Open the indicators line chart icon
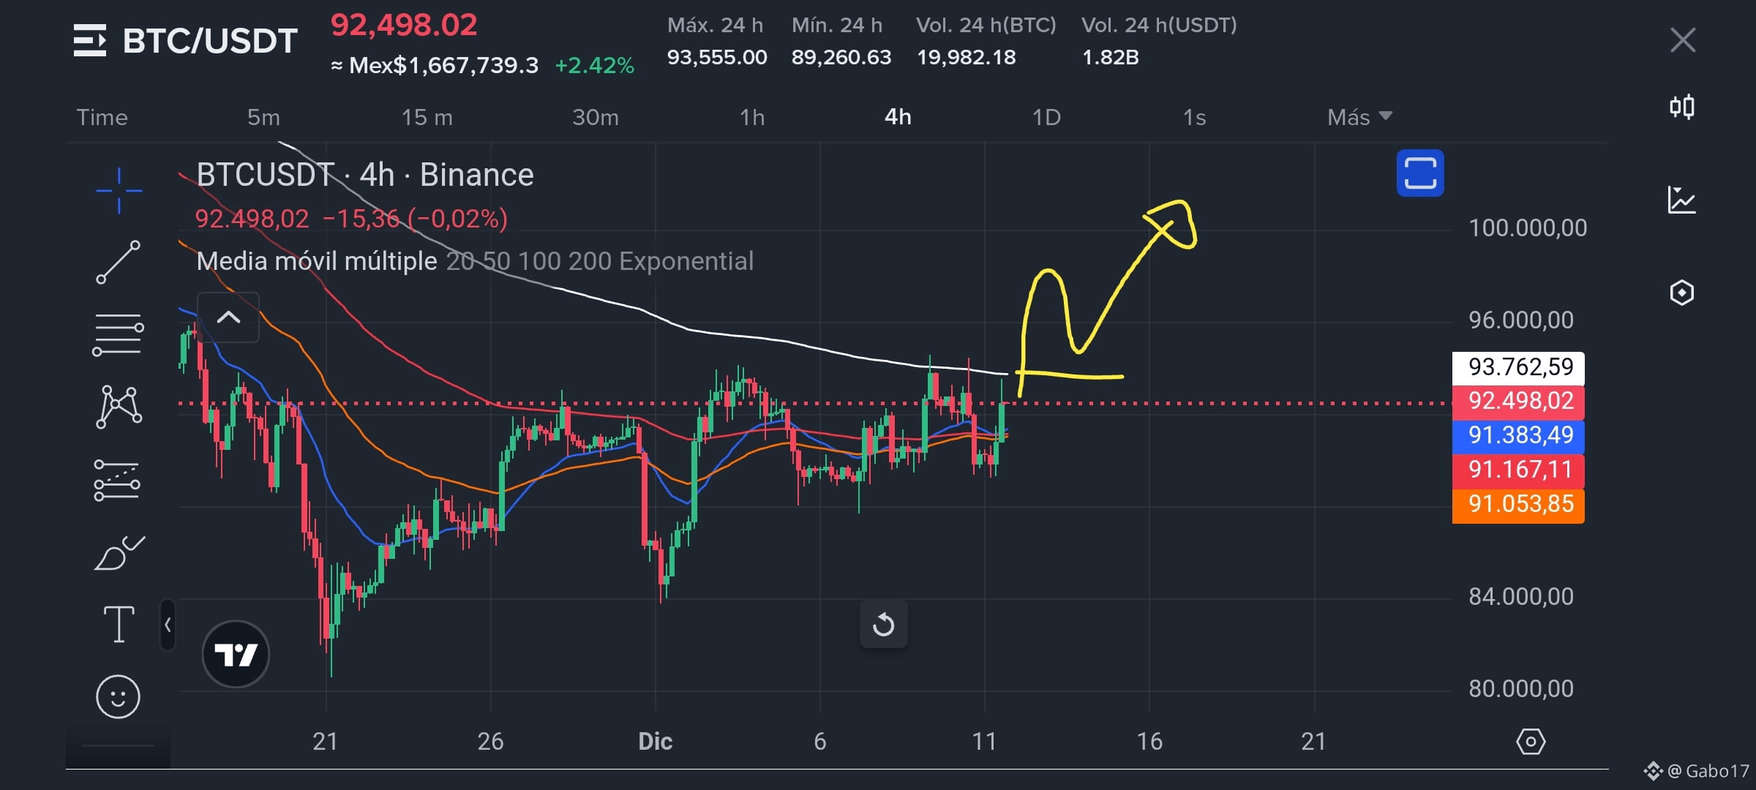 [x=1682, y=200]
